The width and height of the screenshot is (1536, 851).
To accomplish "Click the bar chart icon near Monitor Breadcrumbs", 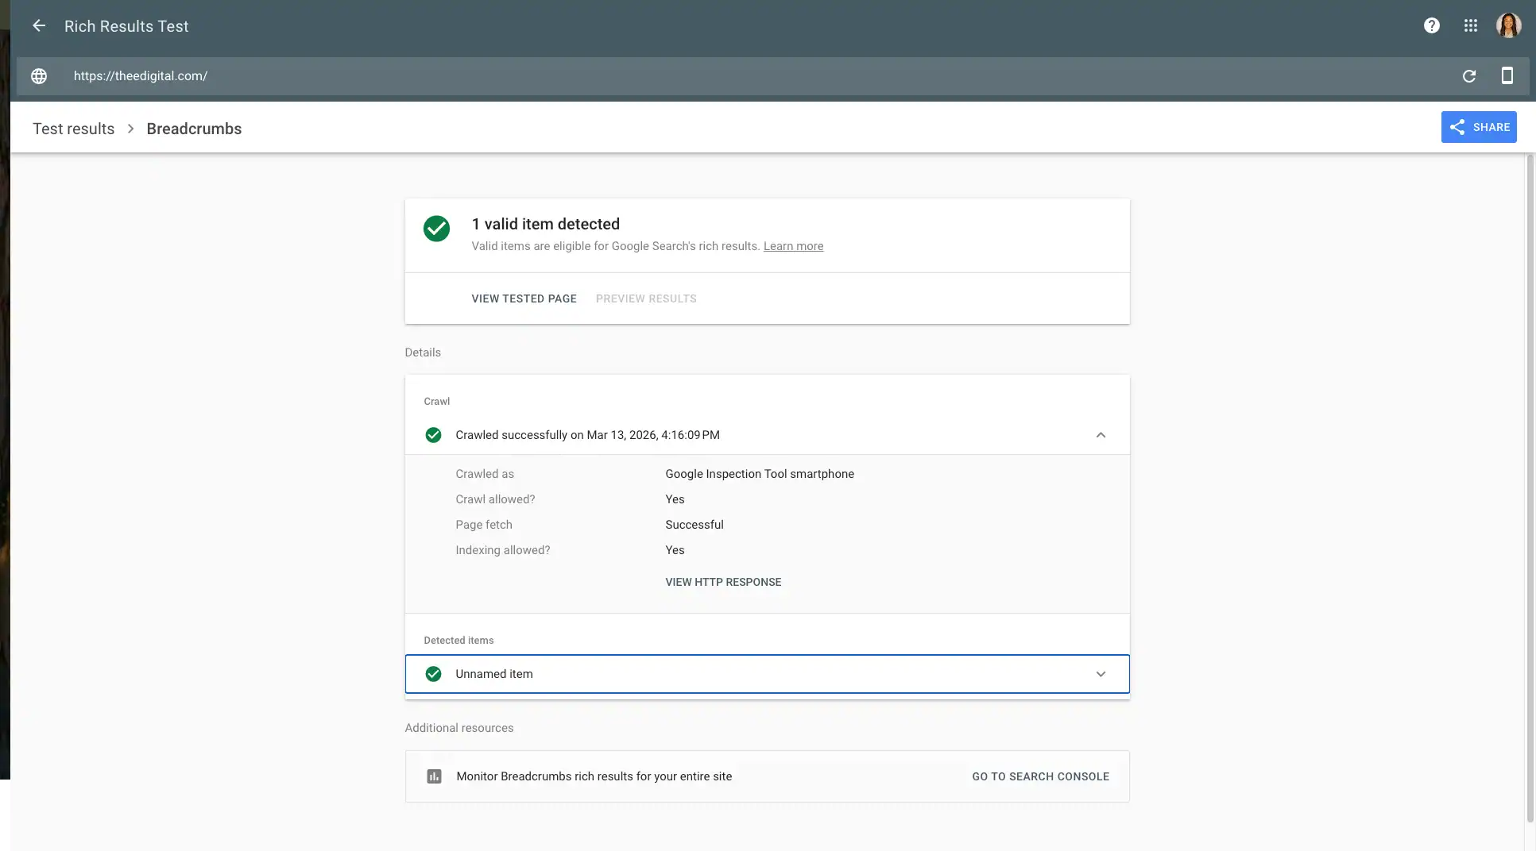I will coord(434,776).
